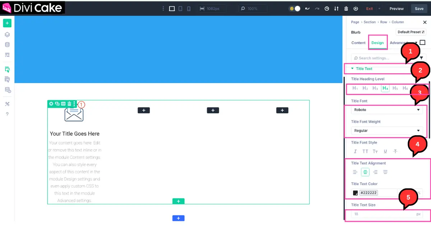Click the row's duplicate icon
The width and height of the screenshot is (431, 226).
(57, 104)
